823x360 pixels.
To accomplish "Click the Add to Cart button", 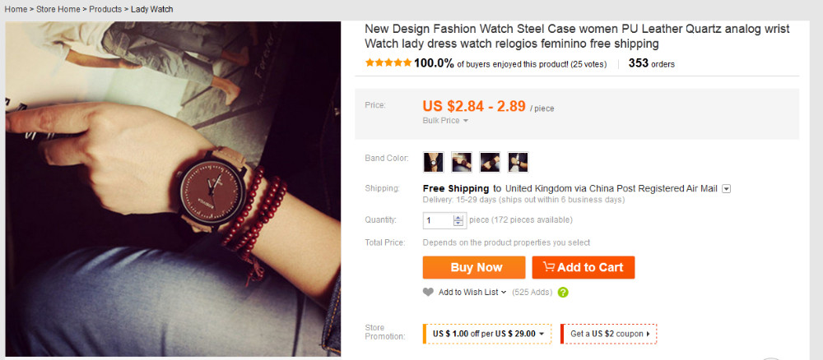I will (x=583, y=267).
